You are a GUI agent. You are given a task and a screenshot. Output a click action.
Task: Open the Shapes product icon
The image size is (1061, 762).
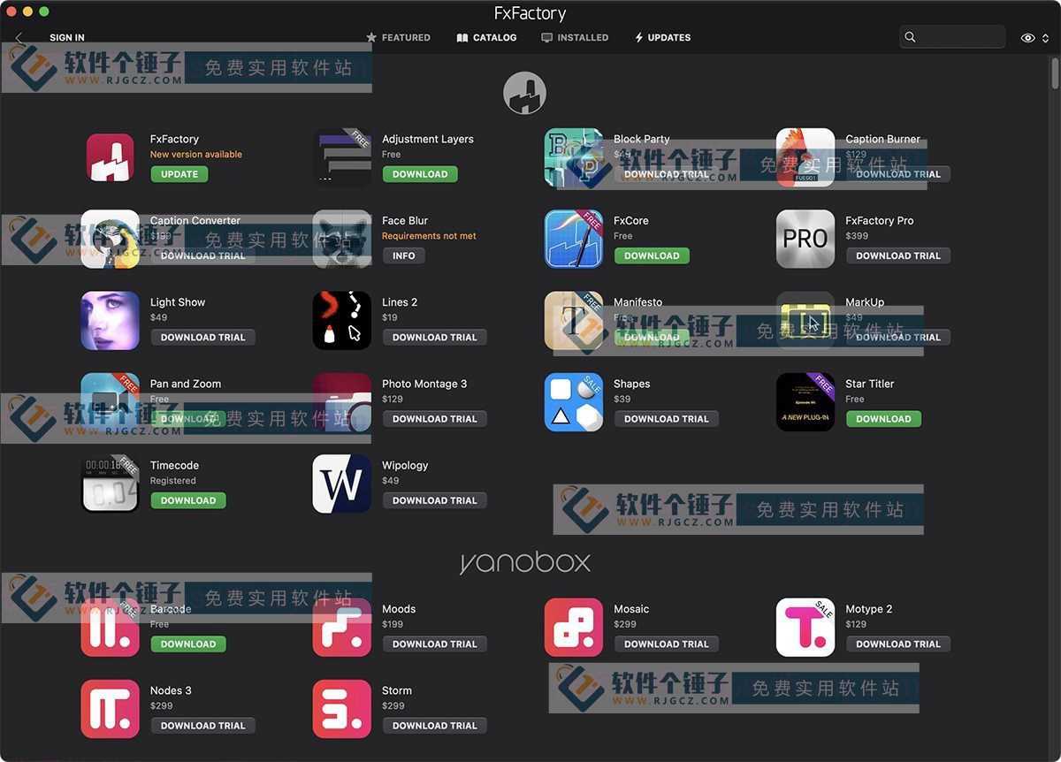coord(574,401)
